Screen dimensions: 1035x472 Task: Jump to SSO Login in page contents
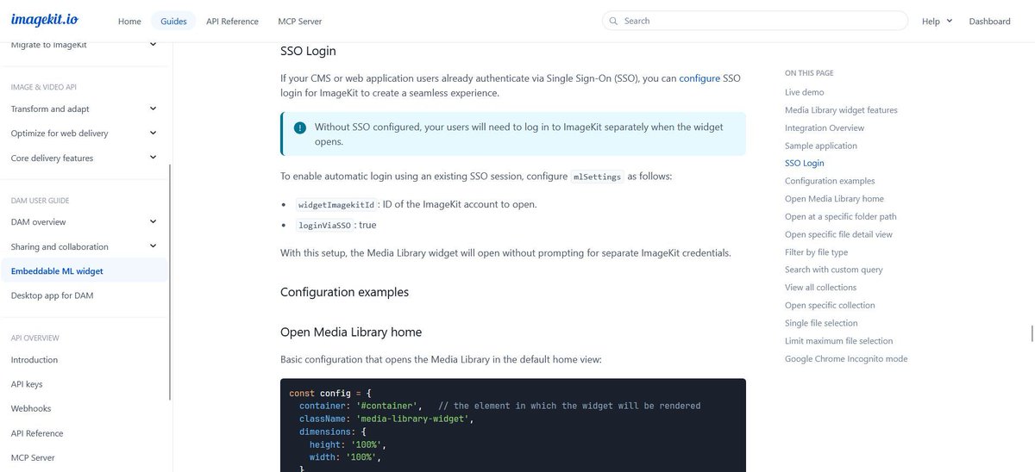805,163
